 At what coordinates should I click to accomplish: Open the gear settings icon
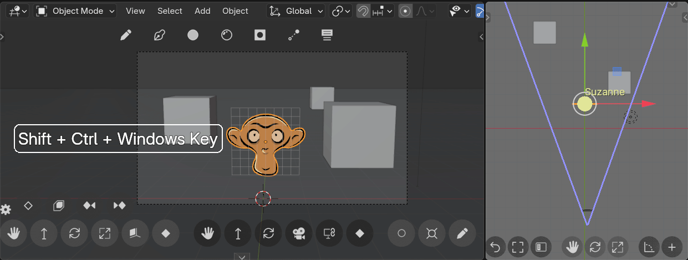[6, 210]
